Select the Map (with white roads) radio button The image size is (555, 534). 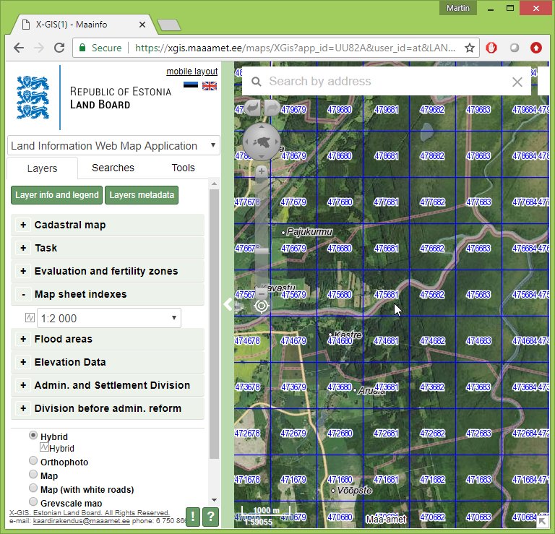click(x=33, y=488)
